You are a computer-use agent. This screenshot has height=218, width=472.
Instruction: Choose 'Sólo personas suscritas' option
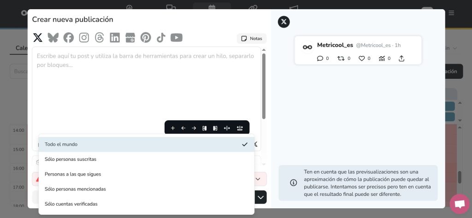146,159
